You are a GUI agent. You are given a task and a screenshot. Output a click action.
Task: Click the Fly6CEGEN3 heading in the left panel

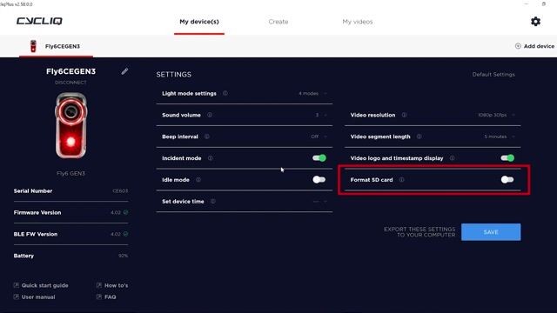point(70,71)
